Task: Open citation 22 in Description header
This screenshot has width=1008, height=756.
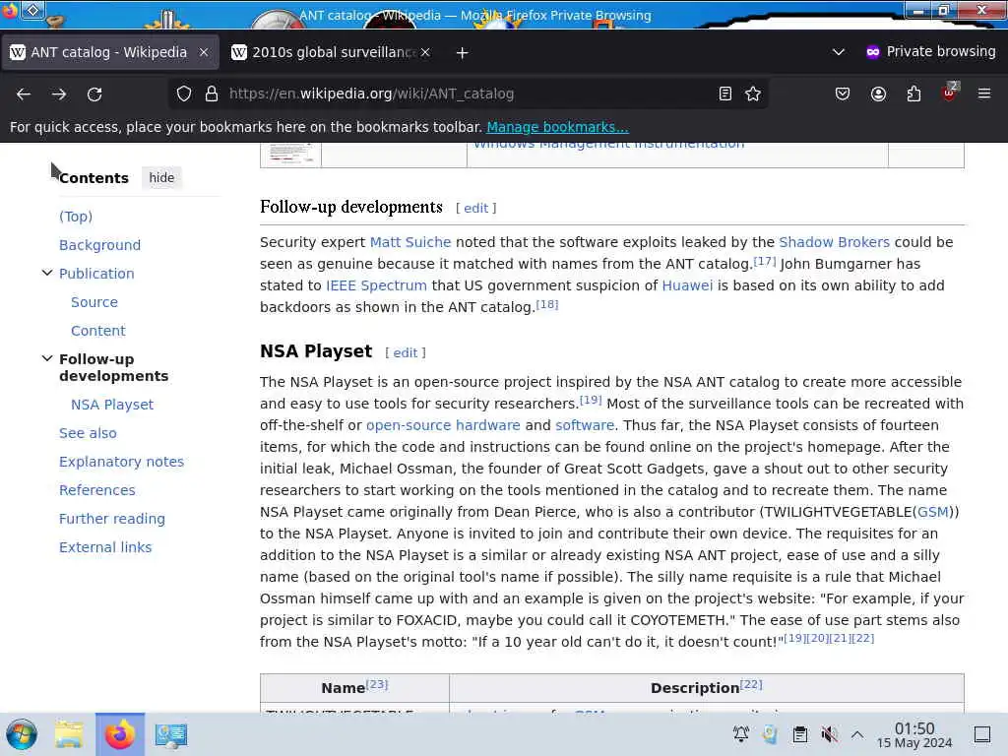Action: coord(751,685)
